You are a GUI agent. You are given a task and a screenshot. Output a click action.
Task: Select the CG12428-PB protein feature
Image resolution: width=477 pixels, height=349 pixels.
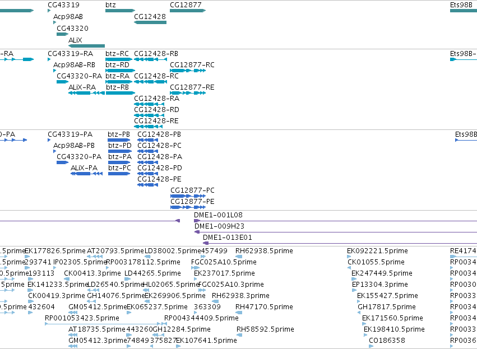coord(147,140)
